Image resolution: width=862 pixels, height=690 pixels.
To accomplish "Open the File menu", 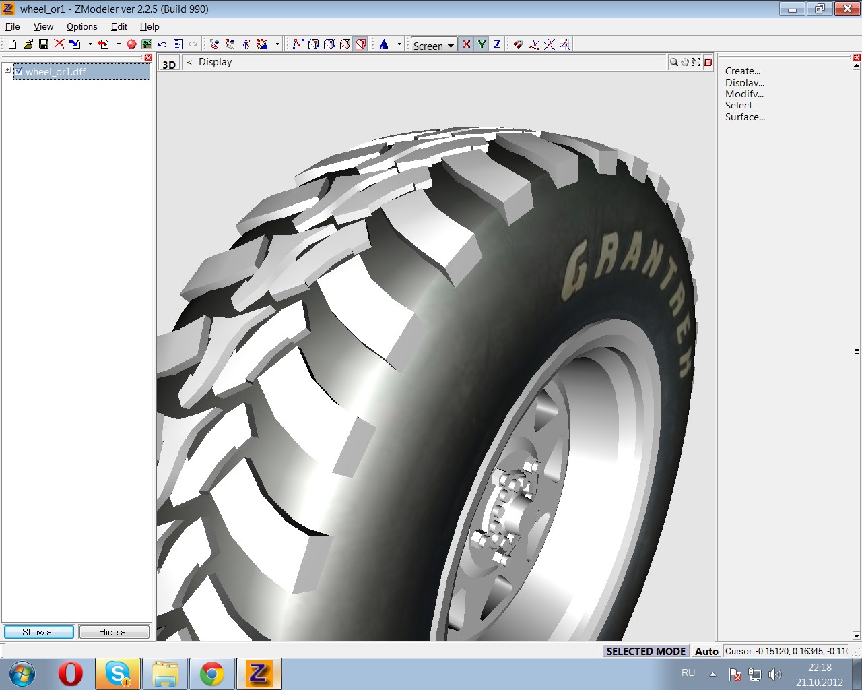I will pos(13,26).
